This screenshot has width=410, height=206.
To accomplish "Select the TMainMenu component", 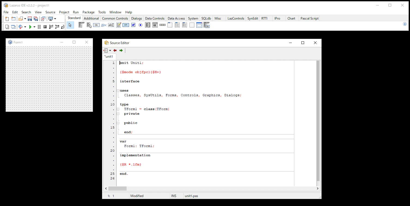I will point(81,25).
